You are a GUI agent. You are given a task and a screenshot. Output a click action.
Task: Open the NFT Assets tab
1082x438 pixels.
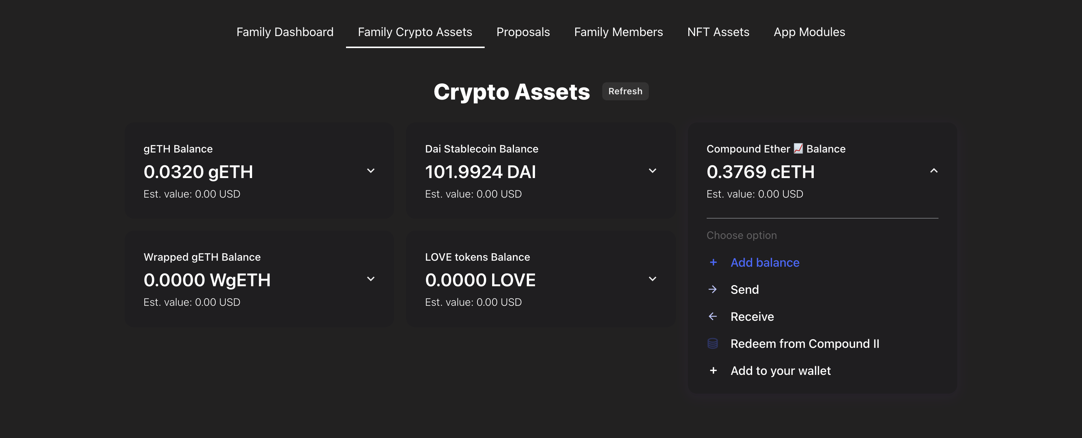click(718, 32)
